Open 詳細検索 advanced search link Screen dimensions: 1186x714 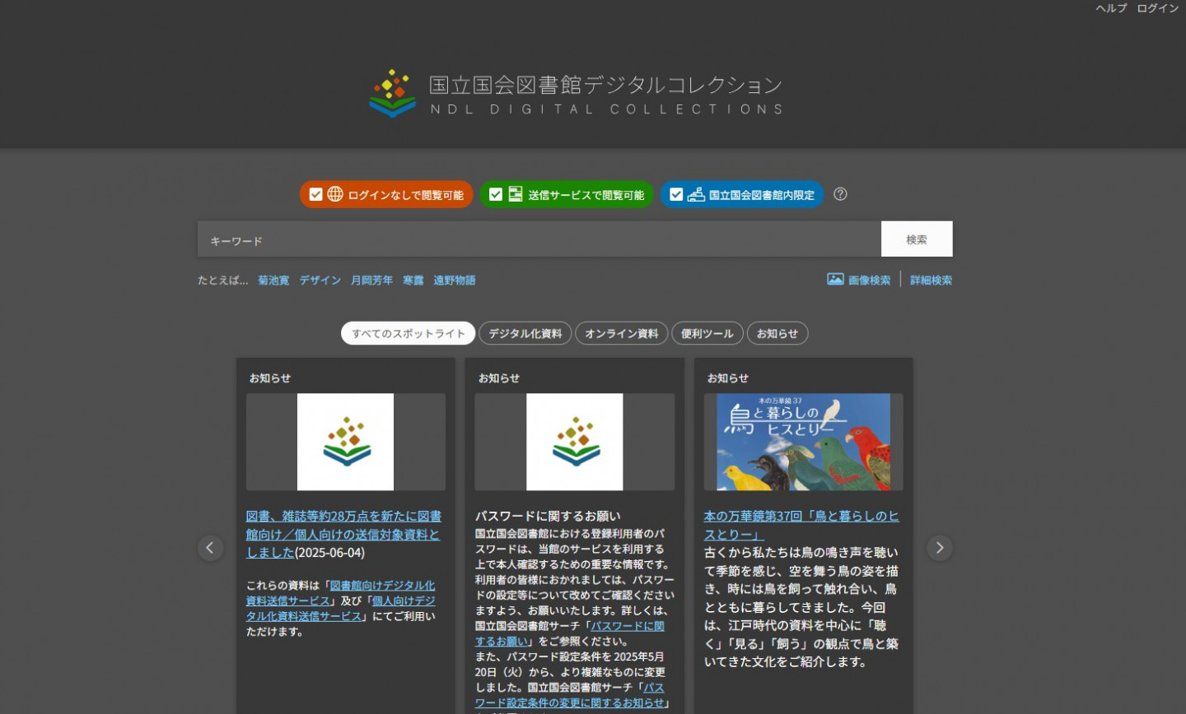pyautogui.click(x=931, y=280)
